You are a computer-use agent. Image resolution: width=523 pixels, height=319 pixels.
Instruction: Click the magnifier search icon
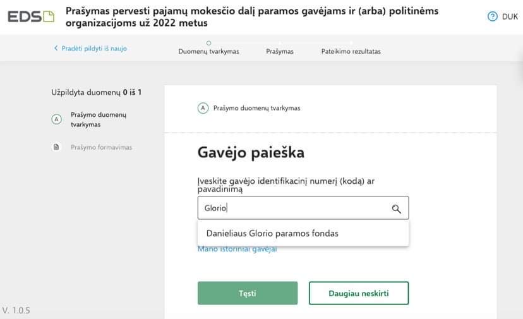pyautogui.click(x=397, y=208)
